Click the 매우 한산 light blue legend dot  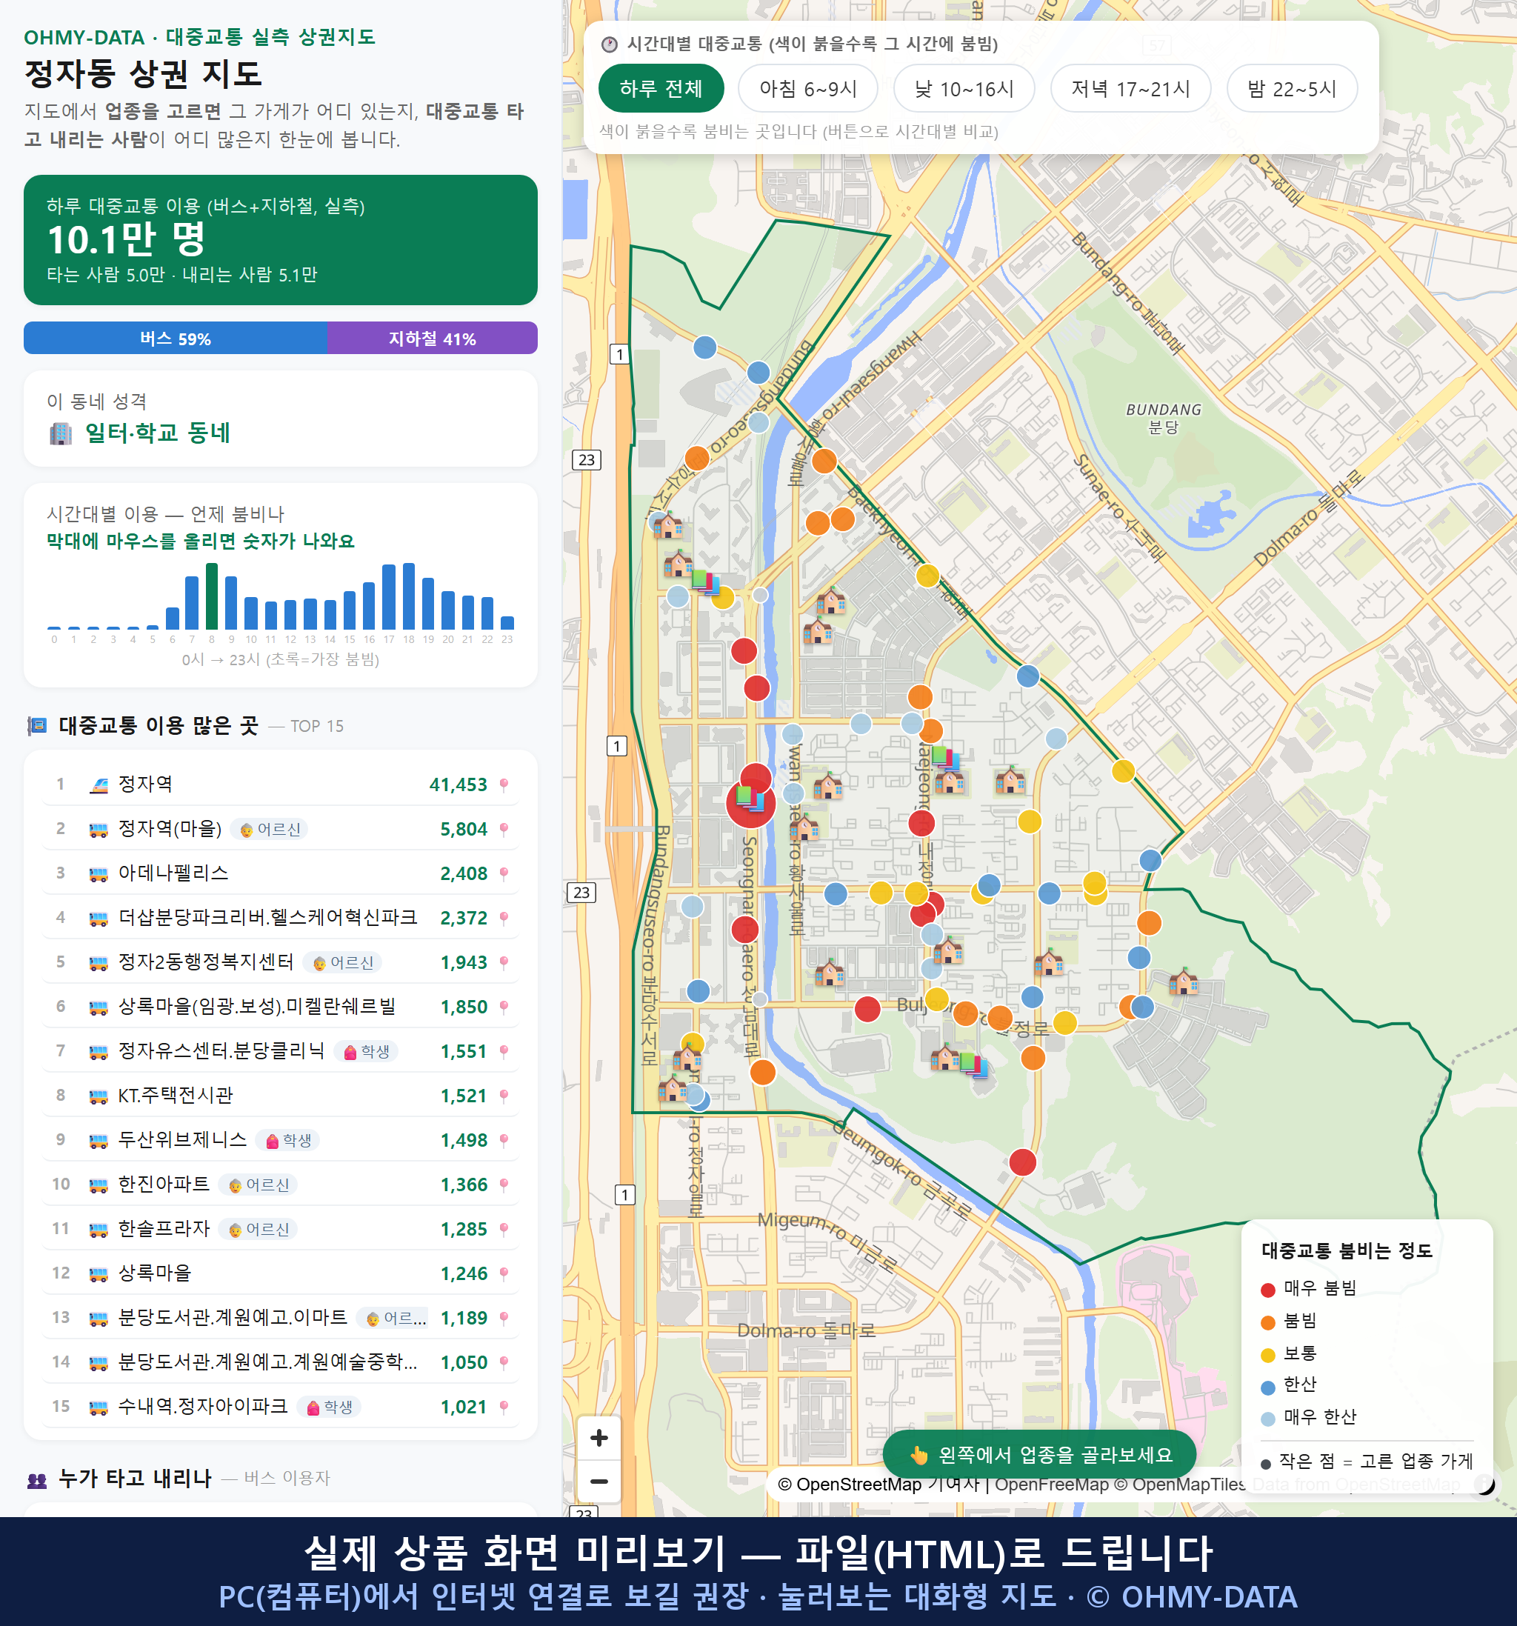(x=1267, y=1419)
